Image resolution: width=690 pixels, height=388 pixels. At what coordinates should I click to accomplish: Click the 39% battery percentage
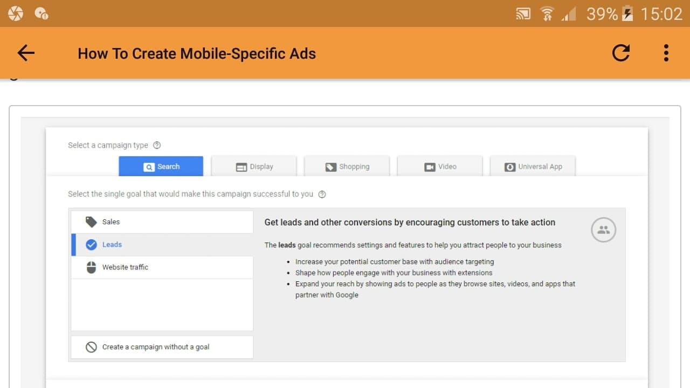(x=602, y=14)
